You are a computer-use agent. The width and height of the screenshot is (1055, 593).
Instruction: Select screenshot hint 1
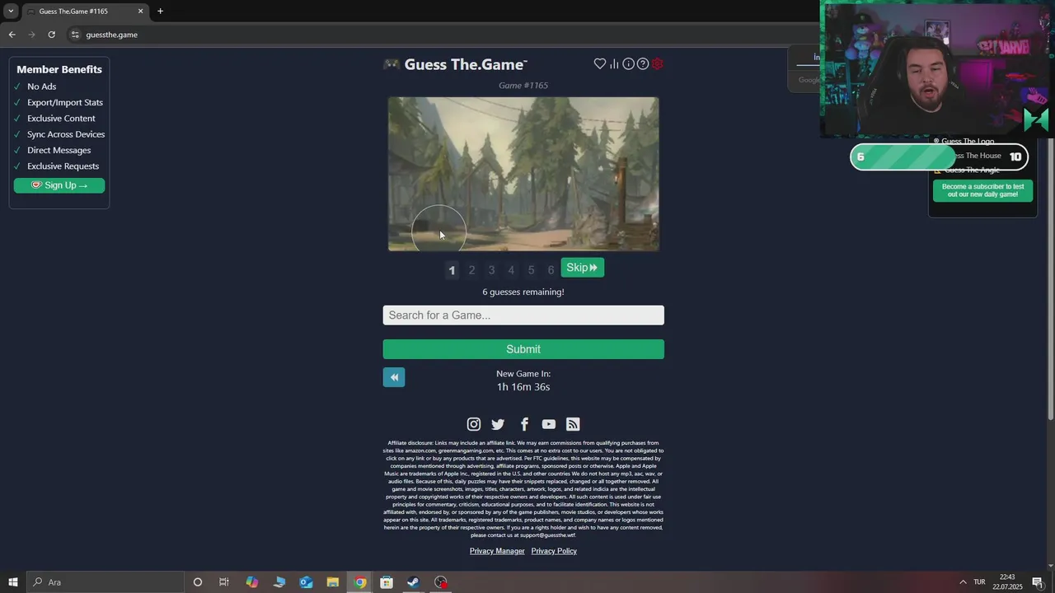[x=452, y=270]
